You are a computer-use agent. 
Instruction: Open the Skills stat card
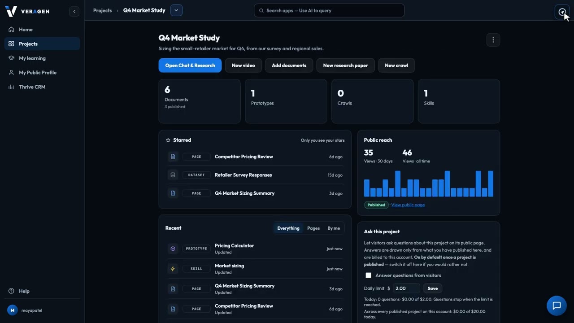coord(459,101)
